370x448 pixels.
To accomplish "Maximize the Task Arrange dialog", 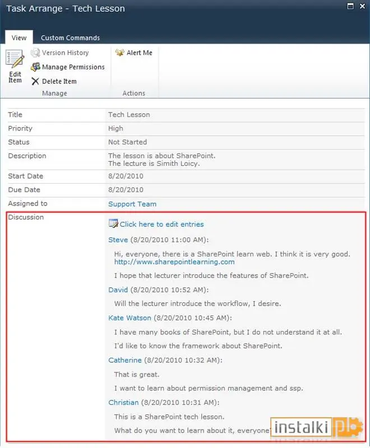I will pos(350,6).
